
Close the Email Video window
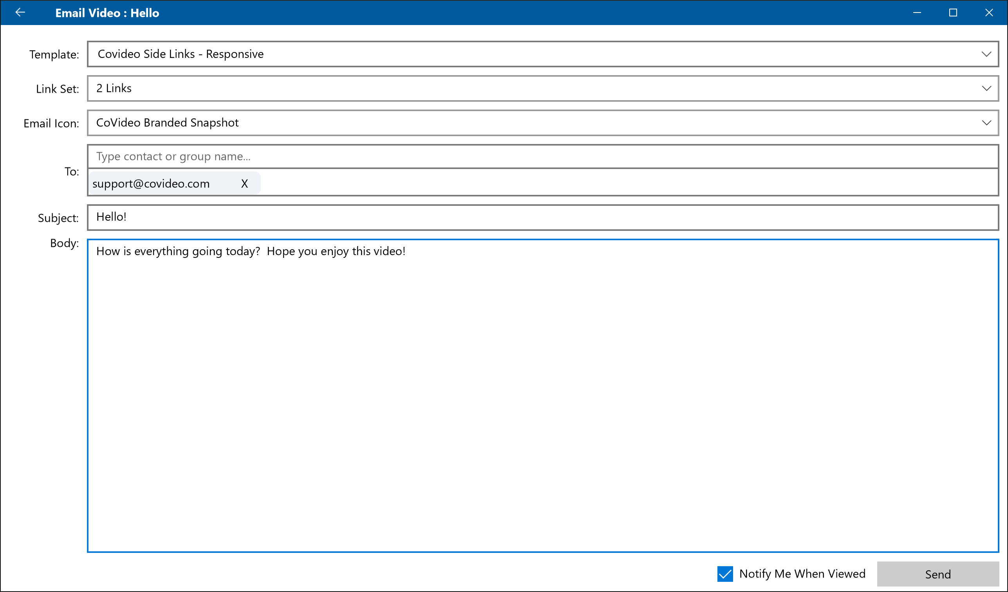989,13
